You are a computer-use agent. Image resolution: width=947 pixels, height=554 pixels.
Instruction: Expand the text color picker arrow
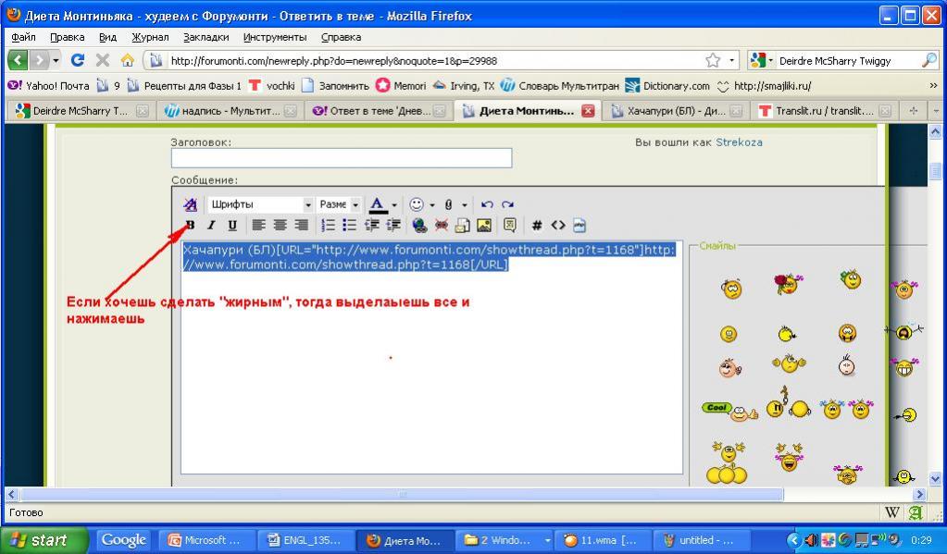pos(394,205)
